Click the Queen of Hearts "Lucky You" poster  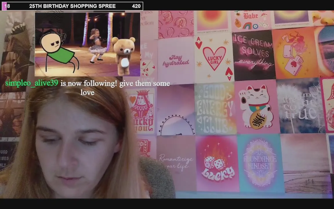click(141, 111)
